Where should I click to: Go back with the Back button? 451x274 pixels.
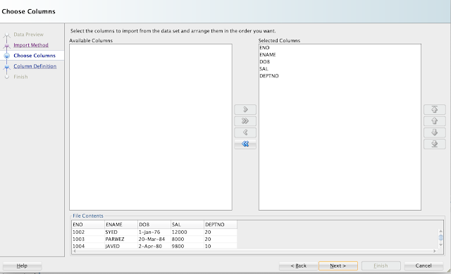[298, 266]
